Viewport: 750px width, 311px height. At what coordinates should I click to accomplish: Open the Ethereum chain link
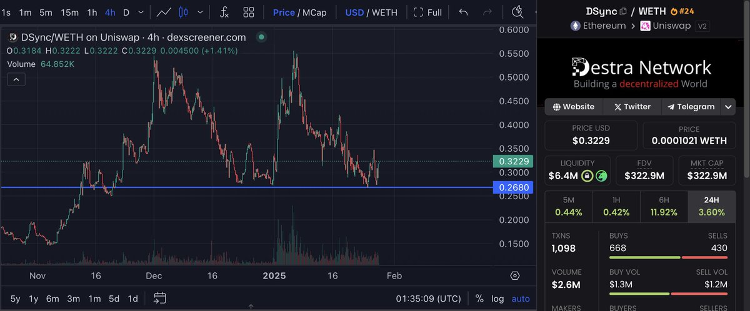(599, 26)
